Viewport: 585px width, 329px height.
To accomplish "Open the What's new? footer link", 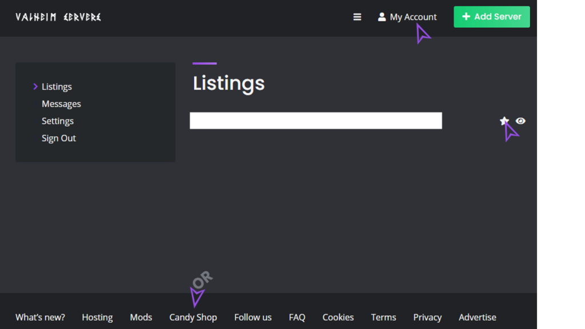I will coord(40,317).
